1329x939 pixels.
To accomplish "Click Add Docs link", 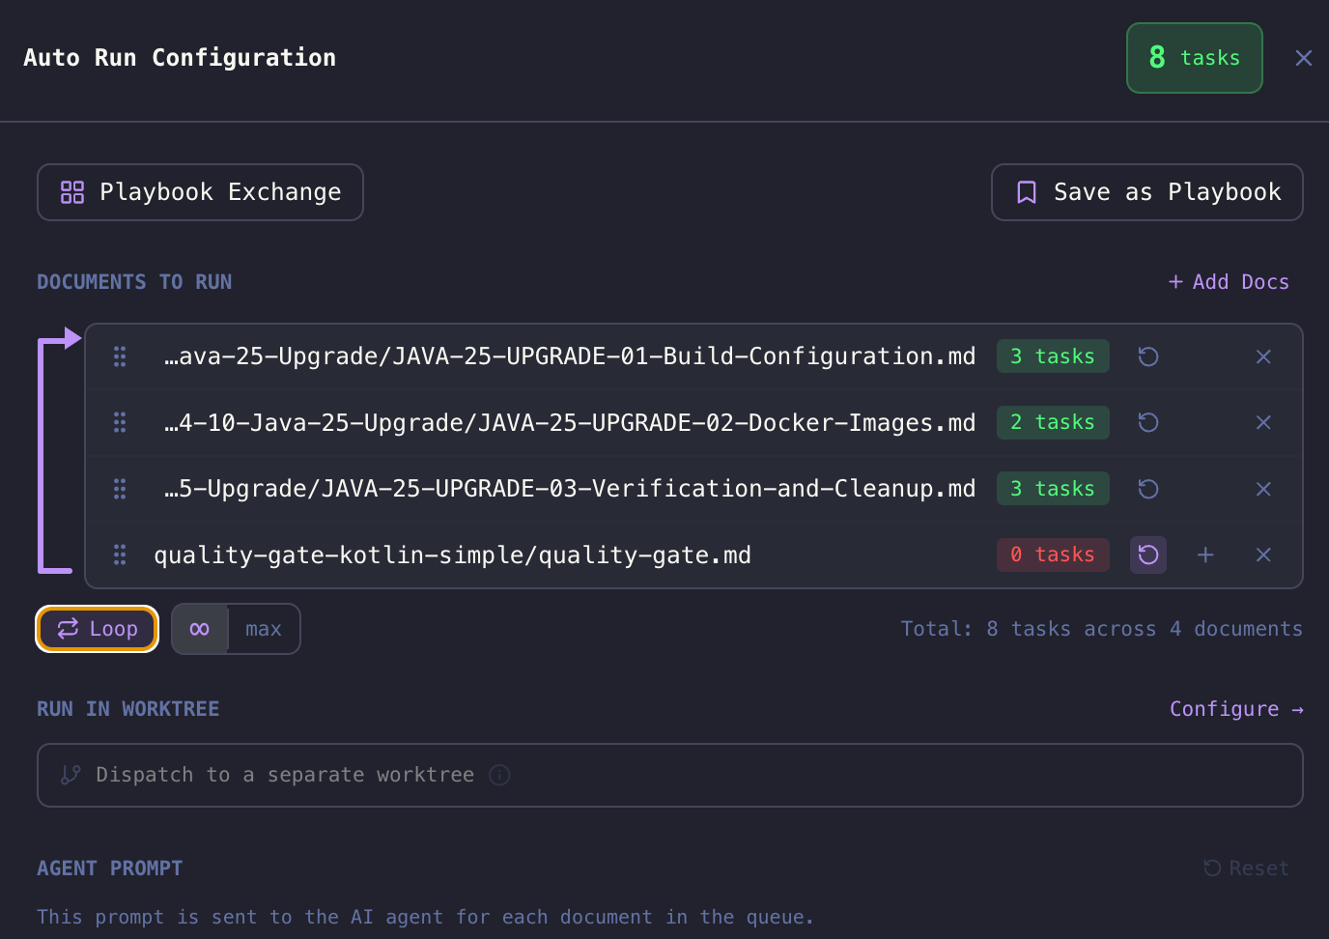I will point(1229,282).
